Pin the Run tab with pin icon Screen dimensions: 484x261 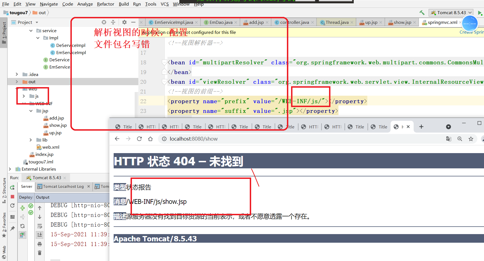coord(12,228)
